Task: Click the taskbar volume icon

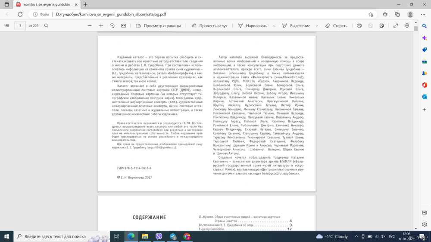Action: click(x=383, y=236)
